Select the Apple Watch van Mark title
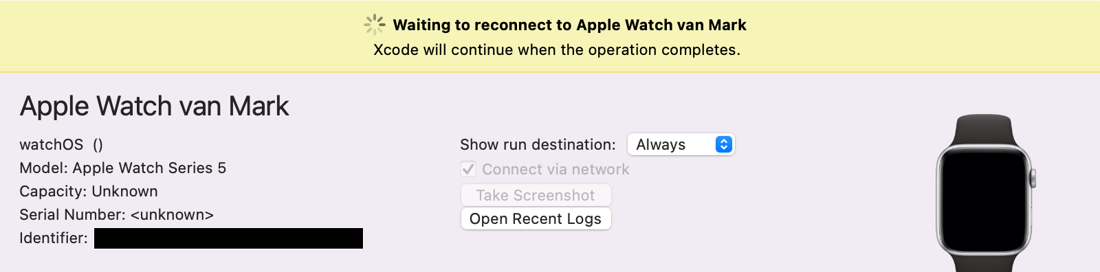Viewport: 1100px width, 272px height. pyautogui.click(x=154, y=106)
